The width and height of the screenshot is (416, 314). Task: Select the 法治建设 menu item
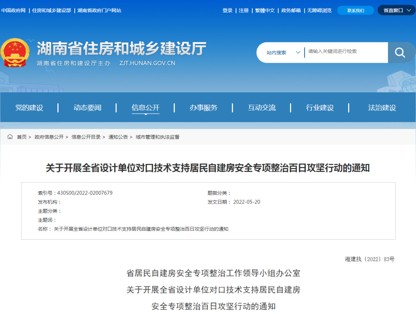(381, 108)
